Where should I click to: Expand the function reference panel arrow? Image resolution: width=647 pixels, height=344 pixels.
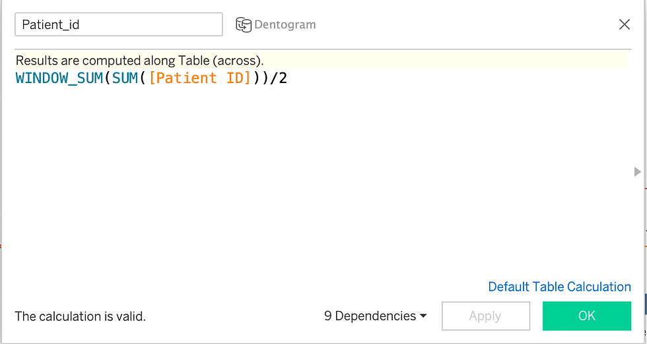[638, 171]
